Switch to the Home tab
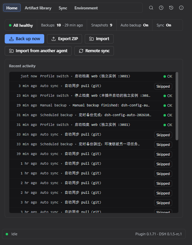Screen dimensions: 192x245 pyautogui.click(x=12, y=8)
